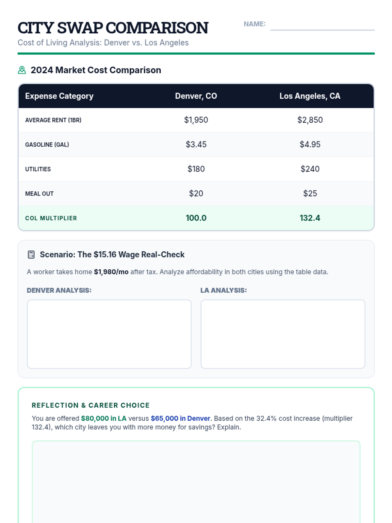This screenshot has height=523, width=392.
Task: Click the Meal Out row label
Action: 39,194
